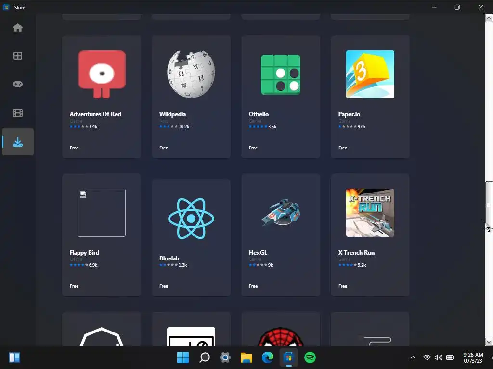Open the Paper.io app icon
This screenshot has height=369, width=493.
[x=370, y=74]
